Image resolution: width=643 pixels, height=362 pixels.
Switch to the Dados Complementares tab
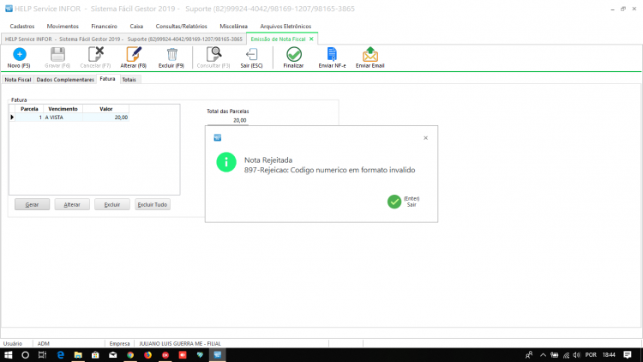65,80
